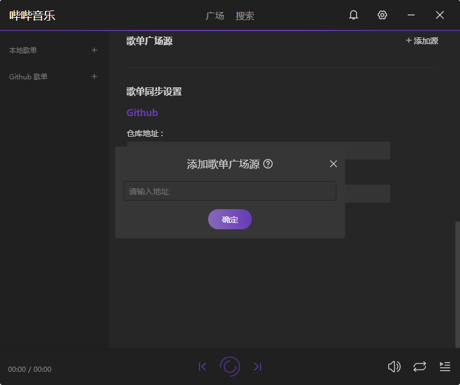Click the volume speaker icon
460x385 pixels.
(x=394, y=366)
